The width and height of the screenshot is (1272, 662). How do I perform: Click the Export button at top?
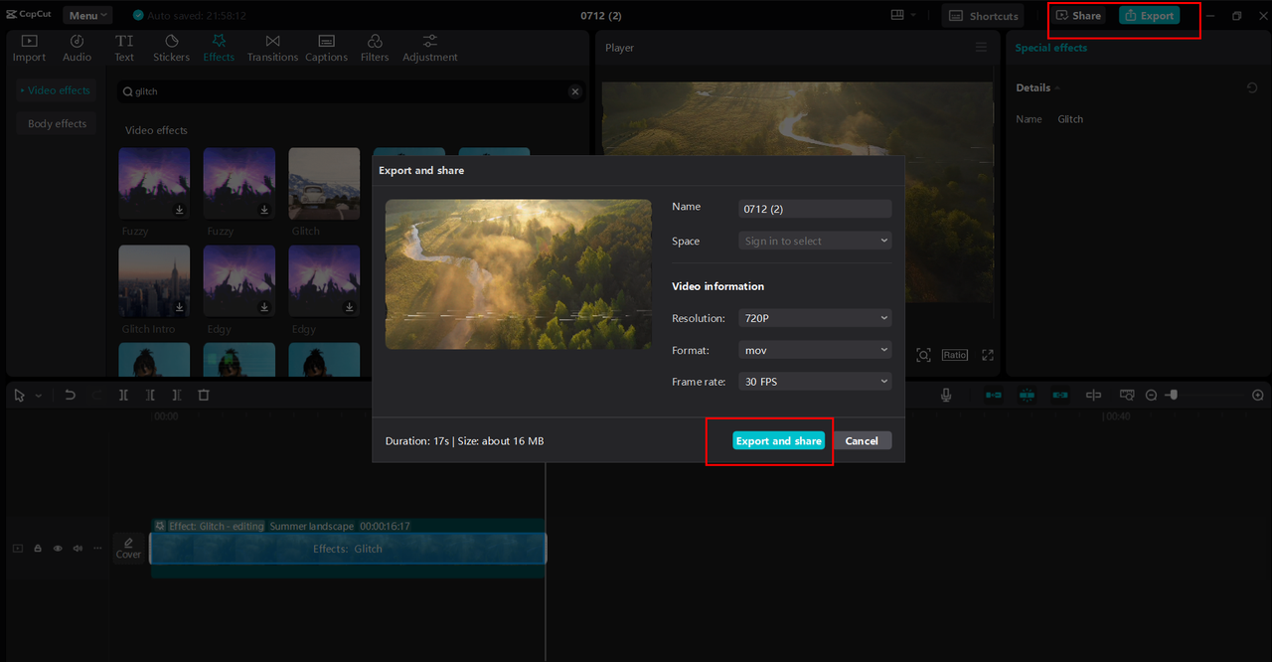1149,16
